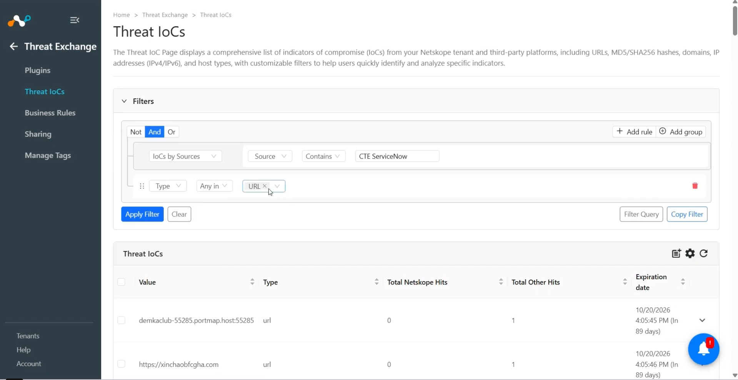This screenshot has height=380, width=738.
Task: Open the Source field dropdown
Action: coord(270,156)
